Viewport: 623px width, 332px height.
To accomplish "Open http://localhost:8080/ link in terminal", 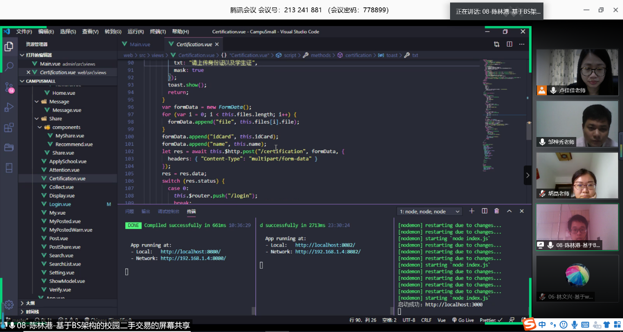I will tap(191, 251).
